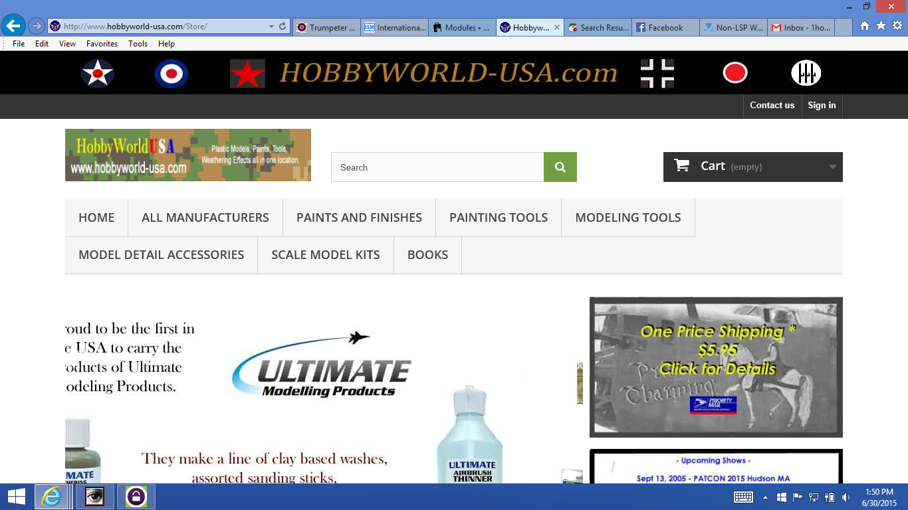This screenshot has height=510, width=908.
Task: Switch to the Internationa... tab
Action: pos(396,27)
